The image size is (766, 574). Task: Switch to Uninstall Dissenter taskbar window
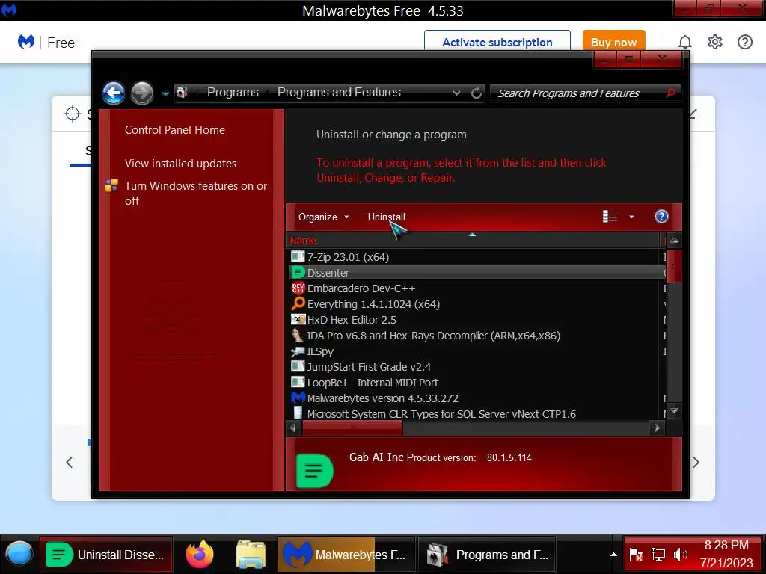click(x=106, y=555)
